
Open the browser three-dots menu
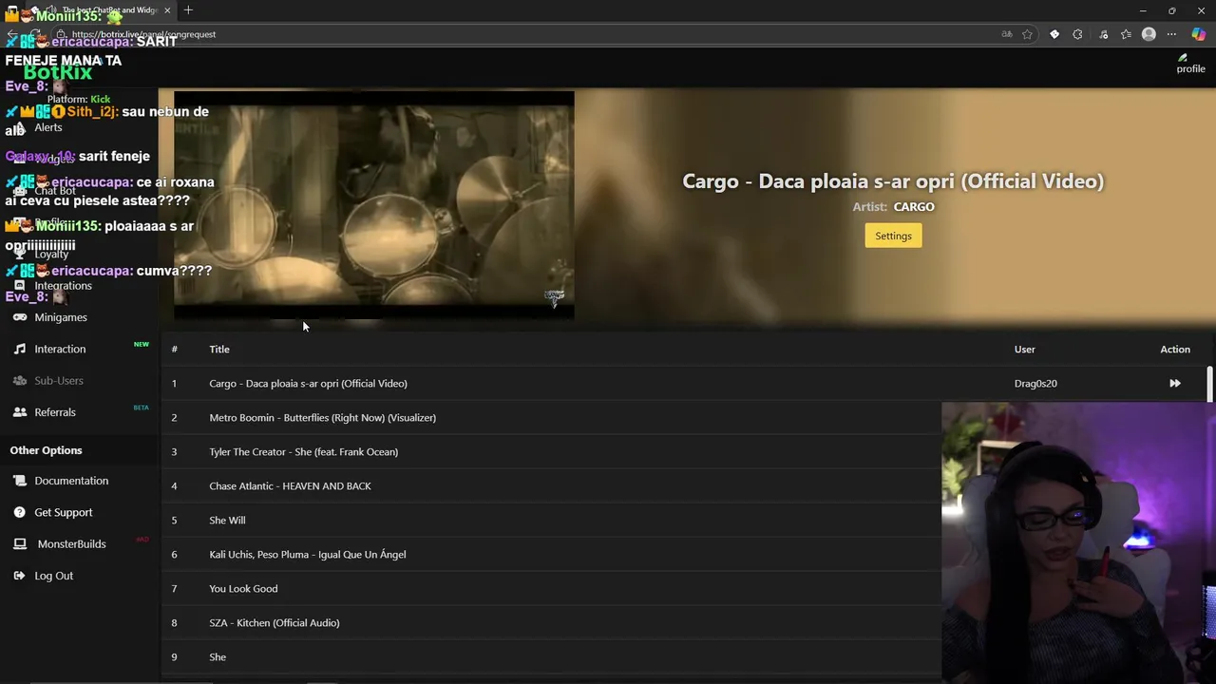pyautogui.click(x=1173, y=34)
